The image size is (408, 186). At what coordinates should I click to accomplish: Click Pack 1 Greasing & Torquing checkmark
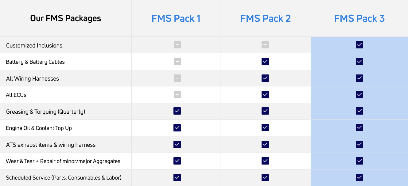tap(177, 111)
